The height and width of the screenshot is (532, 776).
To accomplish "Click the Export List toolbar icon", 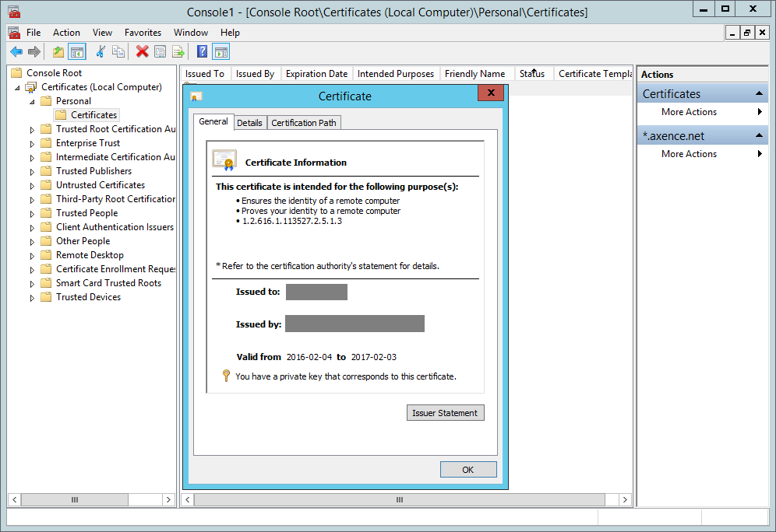I will (178, 52).
